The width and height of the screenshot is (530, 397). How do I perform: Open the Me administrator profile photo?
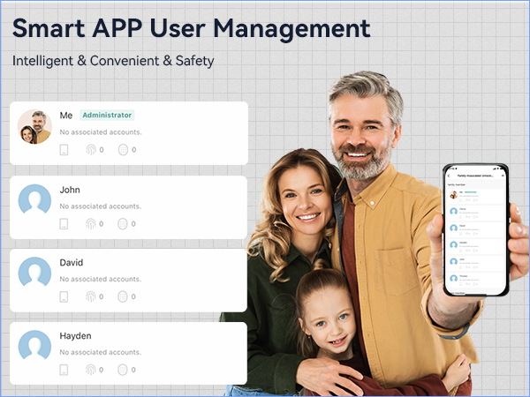click(34, 126)
